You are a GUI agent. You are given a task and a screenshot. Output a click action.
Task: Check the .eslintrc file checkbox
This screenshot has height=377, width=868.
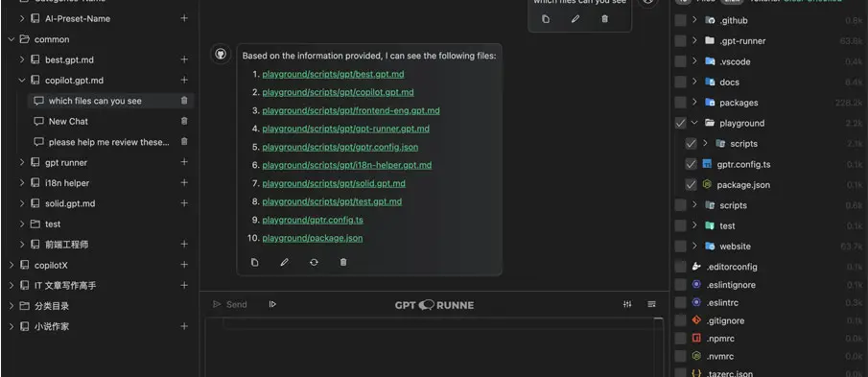coord(680,303)
